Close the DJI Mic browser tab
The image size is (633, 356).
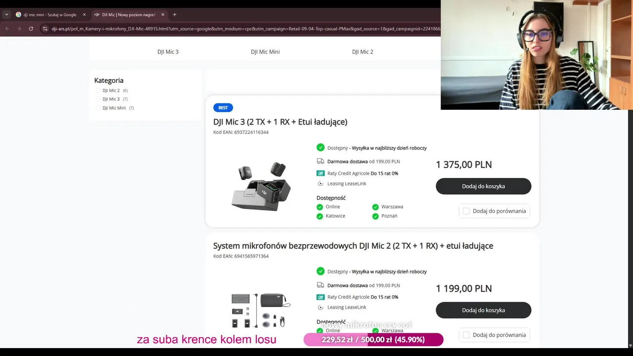click(x=163, y=15)
